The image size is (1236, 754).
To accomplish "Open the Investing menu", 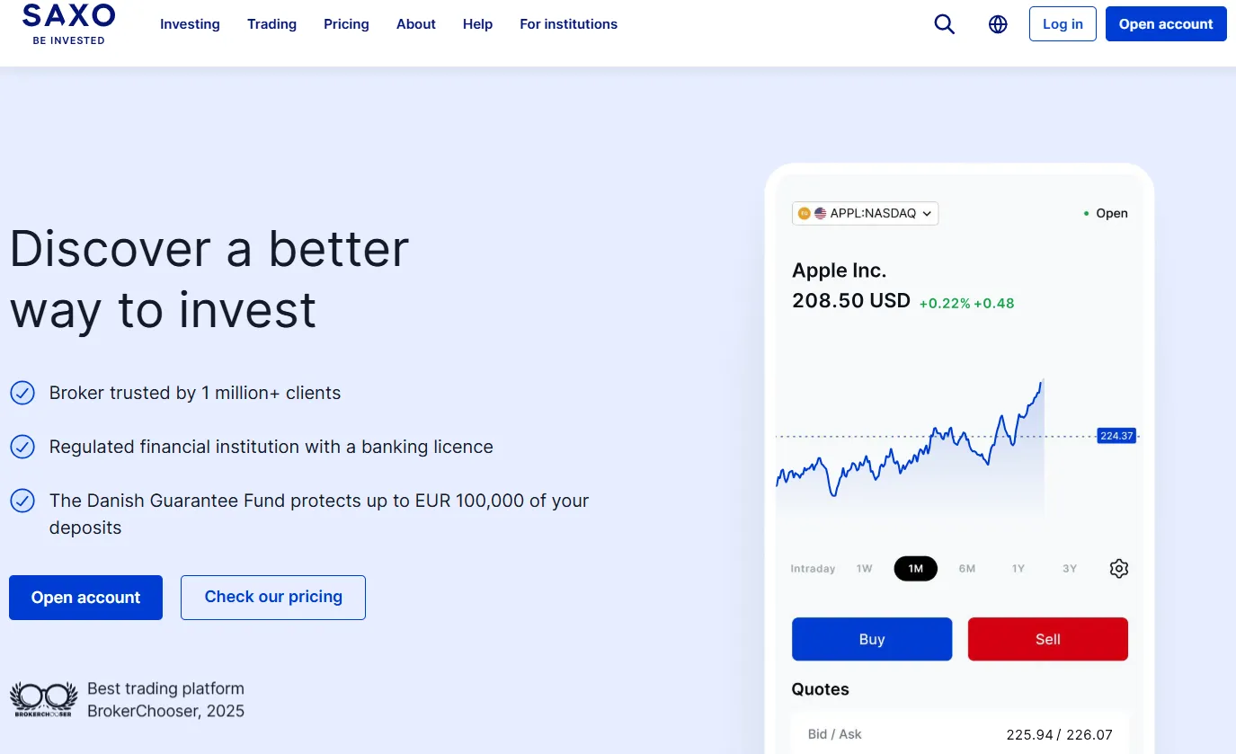I will [x=190, y=24].
